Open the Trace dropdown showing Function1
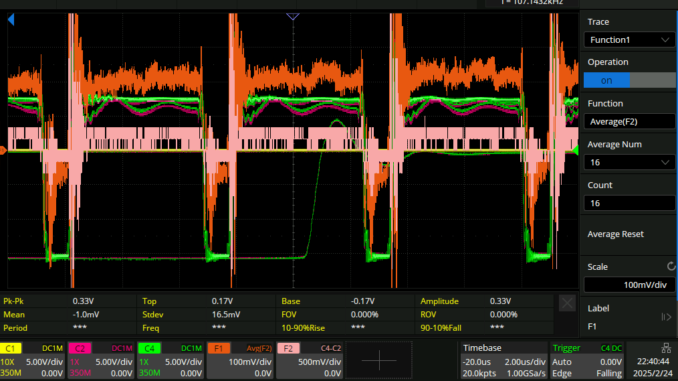The height and width of the screenshot is (381, 678). (x=629, y=40)
